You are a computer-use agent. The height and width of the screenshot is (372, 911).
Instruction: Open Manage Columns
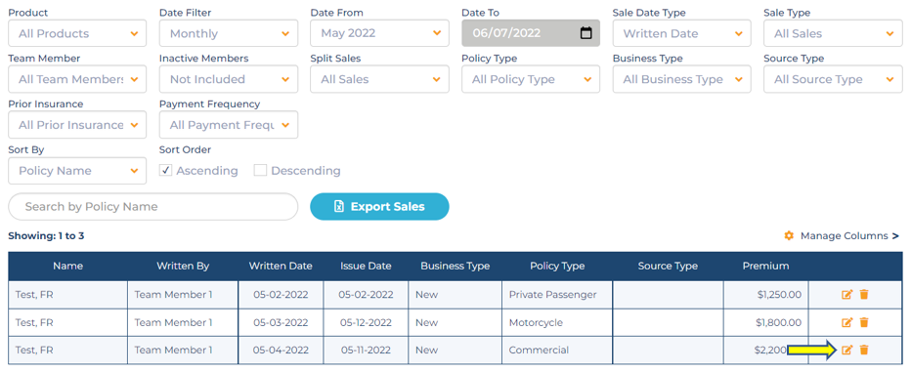click(842, 235)
